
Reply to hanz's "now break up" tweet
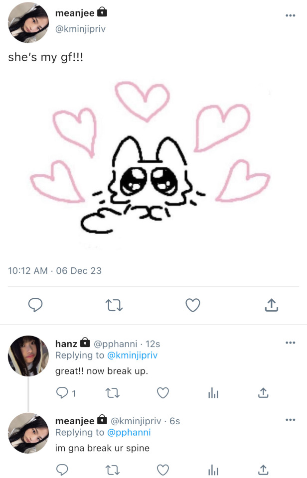point(62,393)
